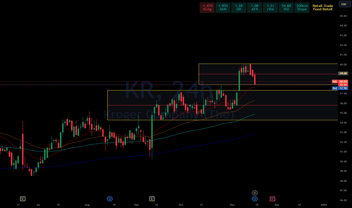Click the 60.00 price axis label
This screenshot has height=208, width=352.
coord(343,65)
